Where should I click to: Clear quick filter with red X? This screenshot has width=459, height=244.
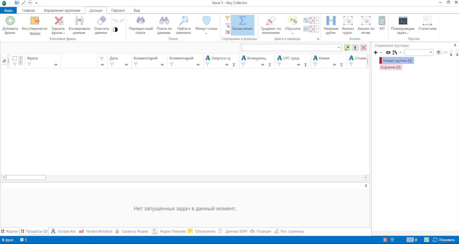[363, 48]
